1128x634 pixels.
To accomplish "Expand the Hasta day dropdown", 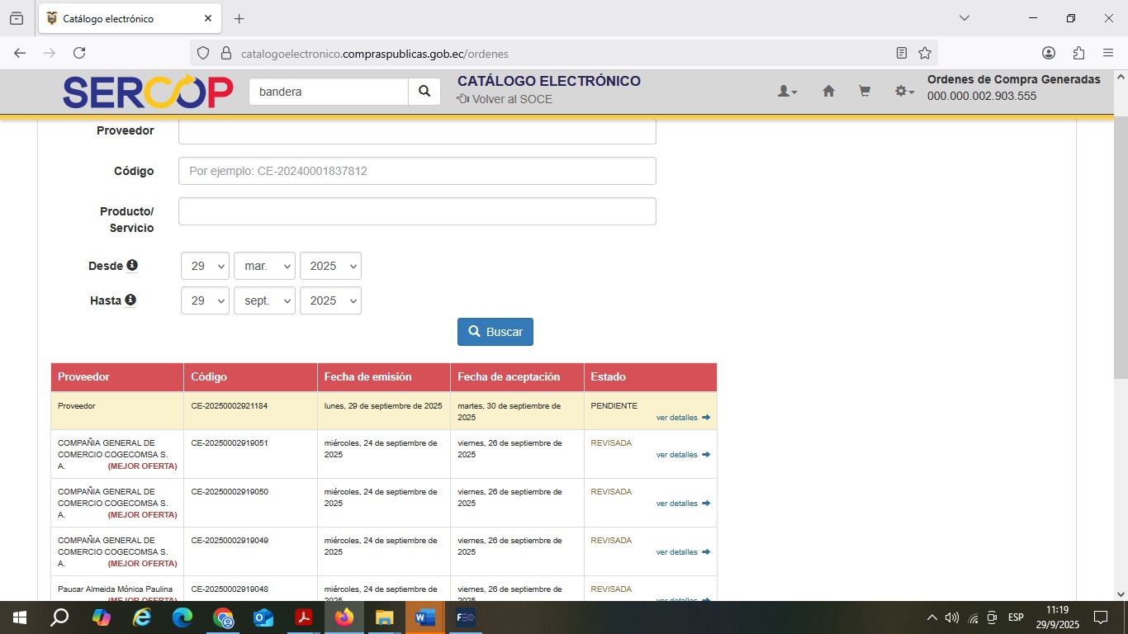I will [205, 301].
